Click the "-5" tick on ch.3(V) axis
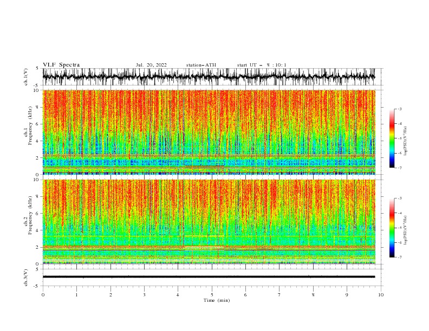 click(37, 286)
